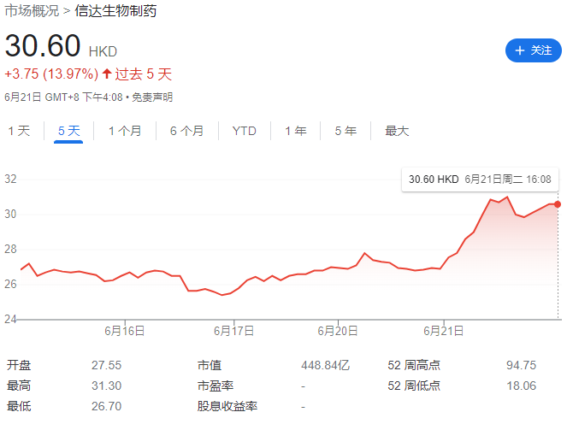Click the red up-arrow change icon
This screenshot has height=424, width=567.
coord(106,74)
